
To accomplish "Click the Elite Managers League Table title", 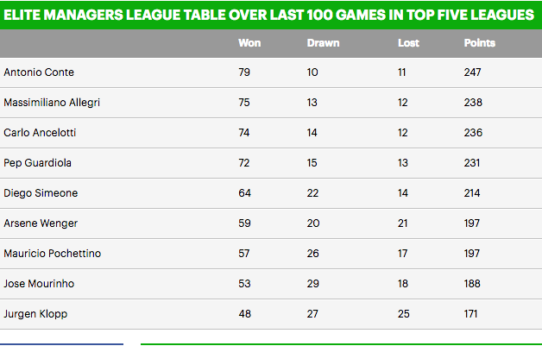I will [x=268, y=14].
